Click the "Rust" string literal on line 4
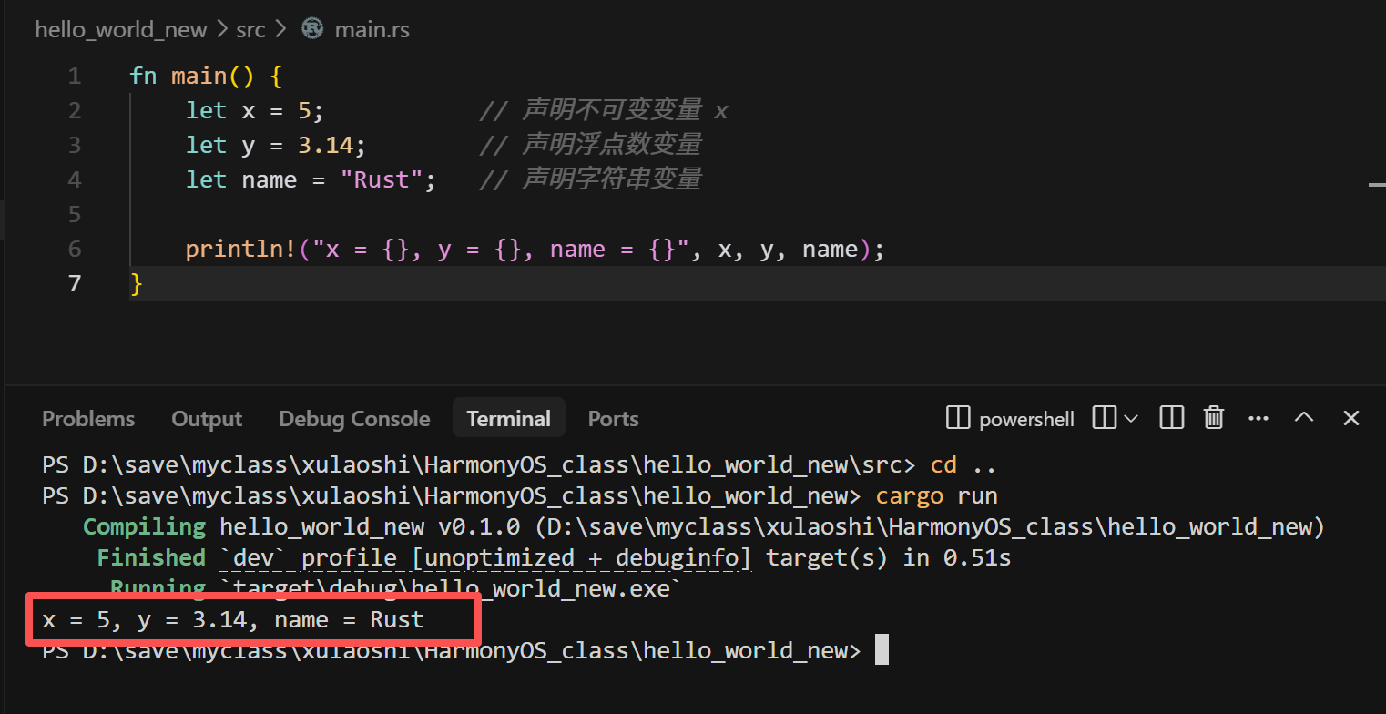Viewport: 1386px width, 714px height. tap(382, 179)
